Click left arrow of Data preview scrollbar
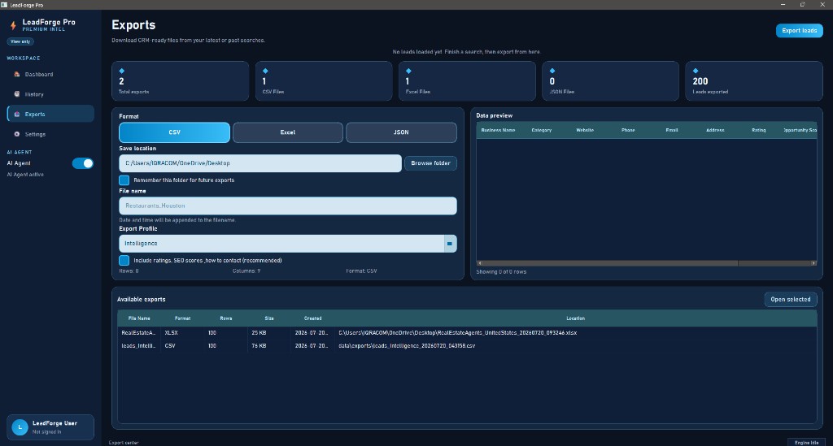The width and height of the screenshot is (833, 446). click(x=480, y=263)
